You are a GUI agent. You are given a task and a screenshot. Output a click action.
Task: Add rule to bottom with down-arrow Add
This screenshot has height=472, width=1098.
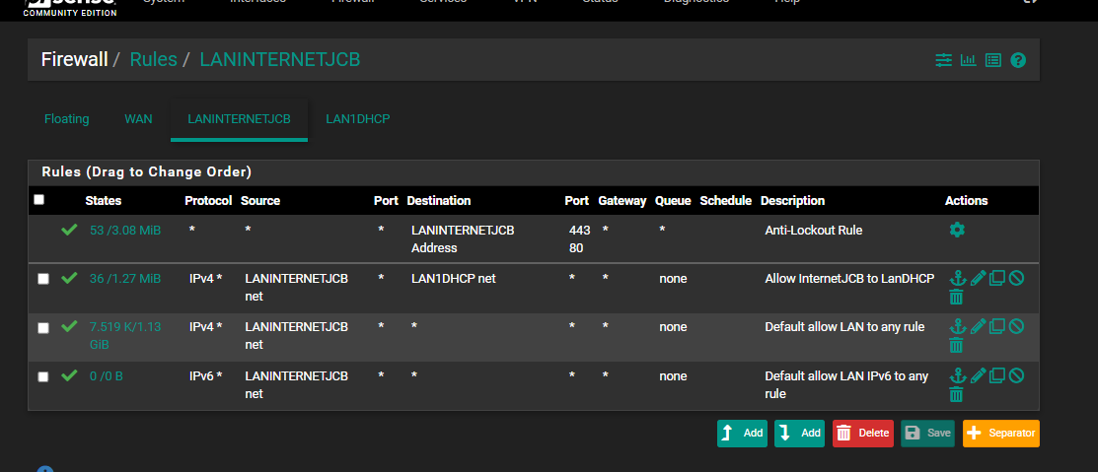800,433
